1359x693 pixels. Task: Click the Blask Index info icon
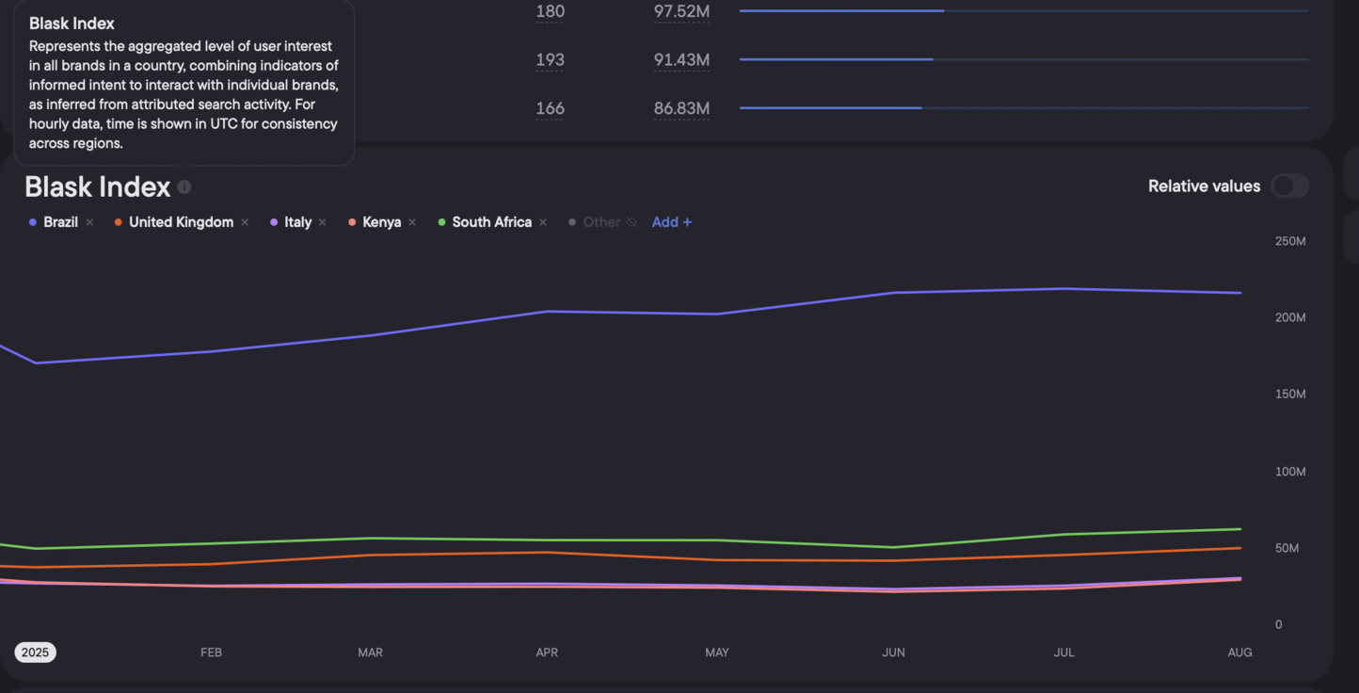[184, 187]
